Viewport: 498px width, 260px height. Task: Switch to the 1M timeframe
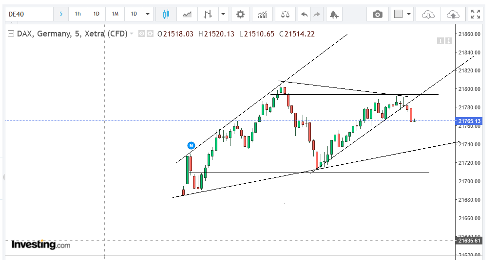[115, 14]
